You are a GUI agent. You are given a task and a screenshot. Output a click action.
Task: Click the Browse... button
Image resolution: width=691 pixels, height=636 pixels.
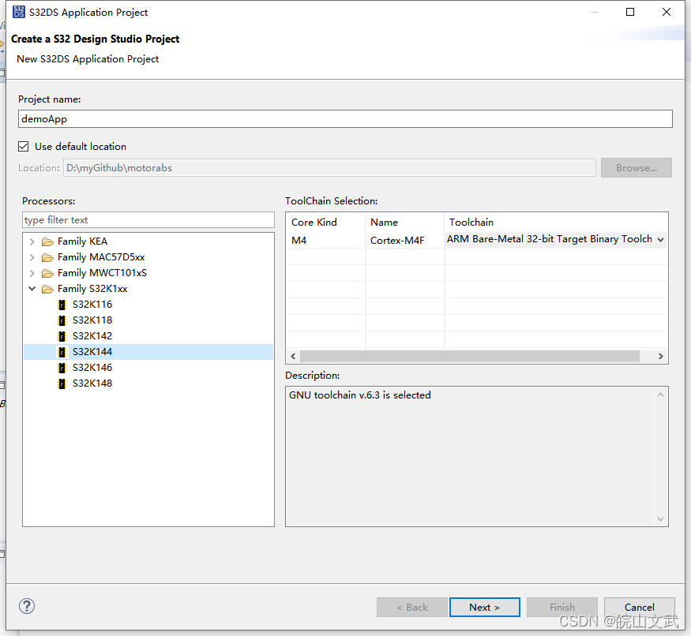(x=637, y=168)
